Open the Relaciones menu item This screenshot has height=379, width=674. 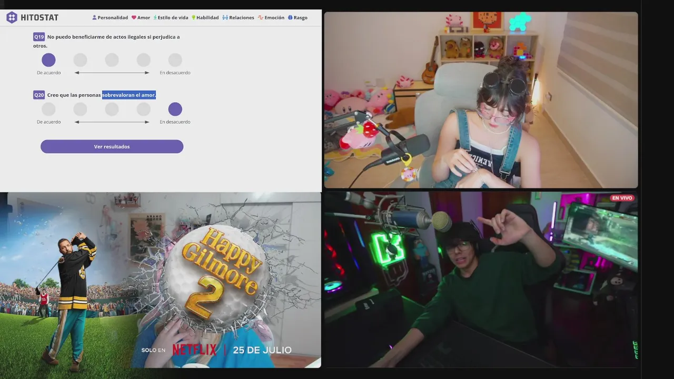(x=238, y=17)
